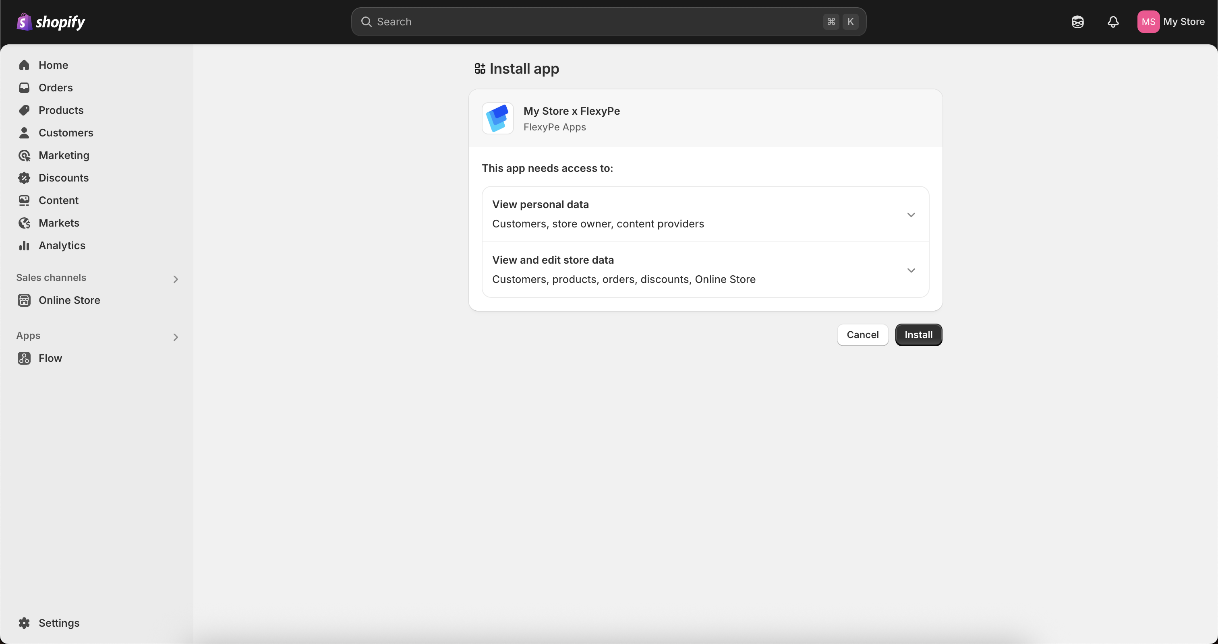The width and height of the screenshot is (1218, 644).
Task: Expand the Sales channels chevron
Action: [176, 279]
